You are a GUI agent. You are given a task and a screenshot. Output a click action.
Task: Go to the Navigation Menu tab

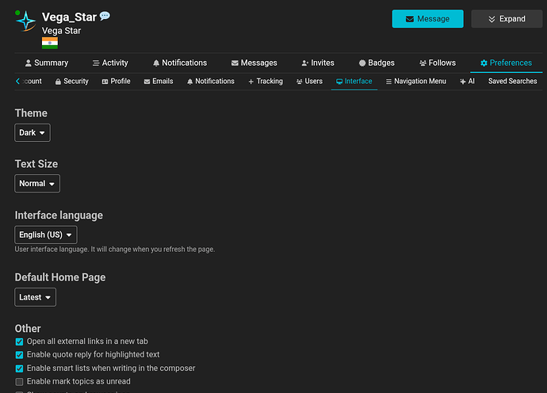415,81
